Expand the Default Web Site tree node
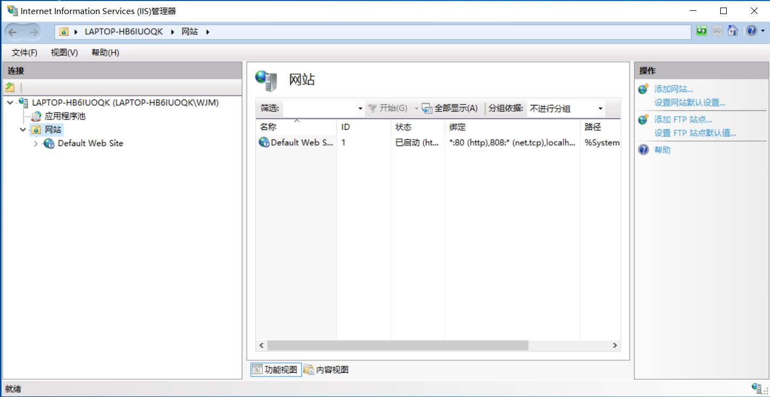Image resolution: width=770 pixels, height=397 pixels. click(35, 143)
